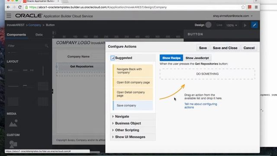This screenshot has height=156, width=277.
Task: Open the user account dropdown shay.shmeltzer@oracle.com
Action: [x=233, y=16]
